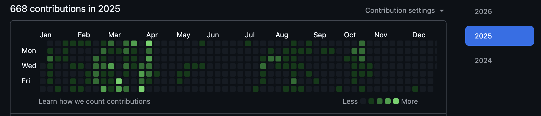541x116 pixels.
Task: Click the middle swatch in the Less–More legend
Action: [x=380, y=101]
